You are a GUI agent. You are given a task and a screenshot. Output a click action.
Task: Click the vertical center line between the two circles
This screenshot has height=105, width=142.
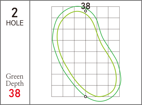85,54
